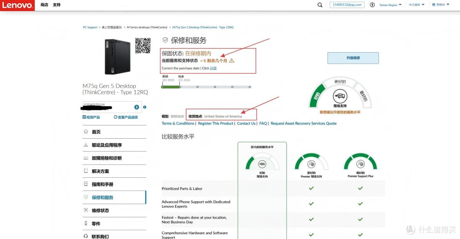Open the 中文 language dropdown
Viewport: 460px width, 239px height.
pos(417,5)
